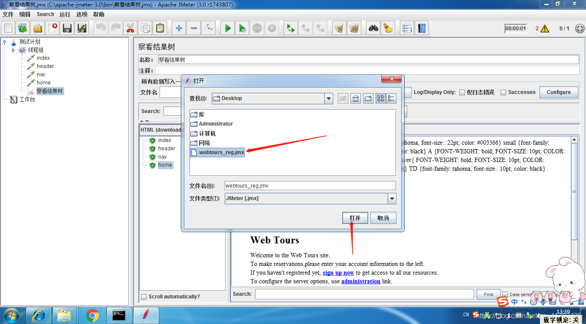Click the 取消 button in the dialog
This screenshot has width=586, height=324.
[383, 218]
